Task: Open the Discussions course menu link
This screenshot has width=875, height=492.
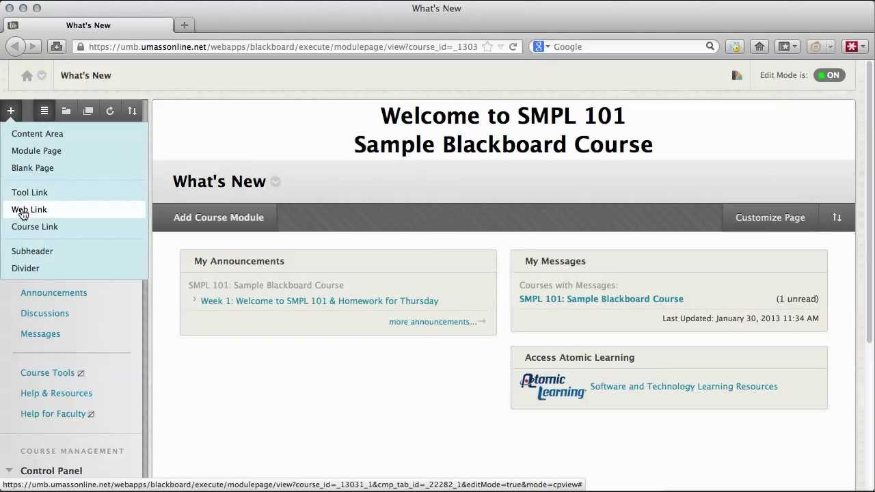Action: (x=44, y=314)
